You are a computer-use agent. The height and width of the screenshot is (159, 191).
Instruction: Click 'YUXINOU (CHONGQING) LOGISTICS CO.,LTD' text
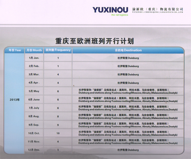point(158,12)
